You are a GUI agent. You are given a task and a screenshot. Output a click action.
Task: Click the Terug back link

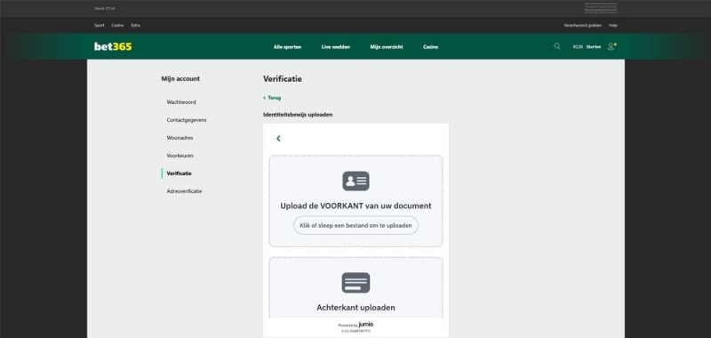coord(272,98)
